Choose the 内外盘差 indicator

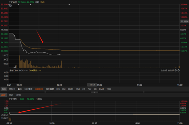[50, 89]
